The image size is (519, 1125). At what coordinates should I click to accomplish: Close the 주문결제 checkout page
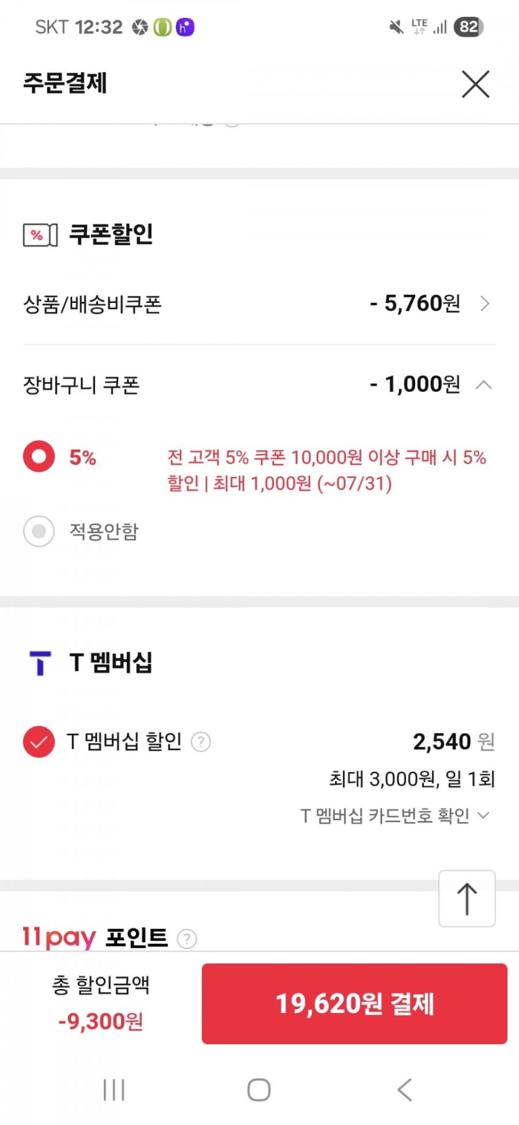(475, 84)
